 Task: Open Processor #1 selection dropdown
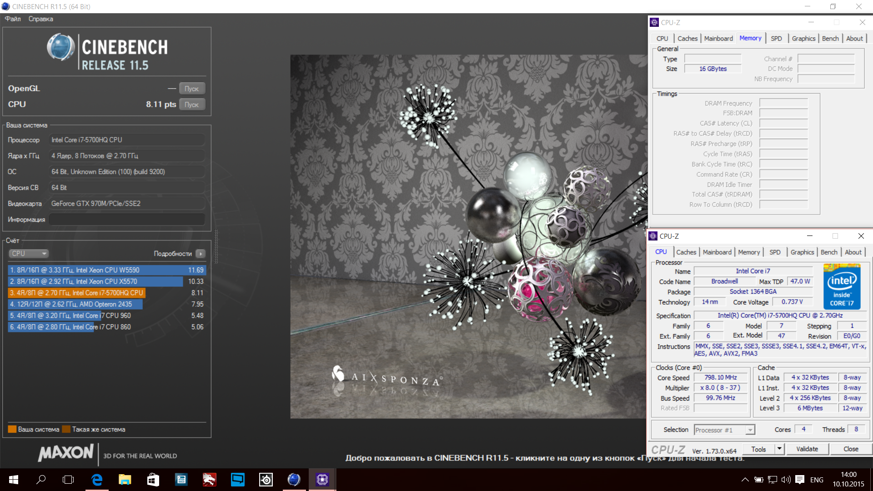coord(724,430)
